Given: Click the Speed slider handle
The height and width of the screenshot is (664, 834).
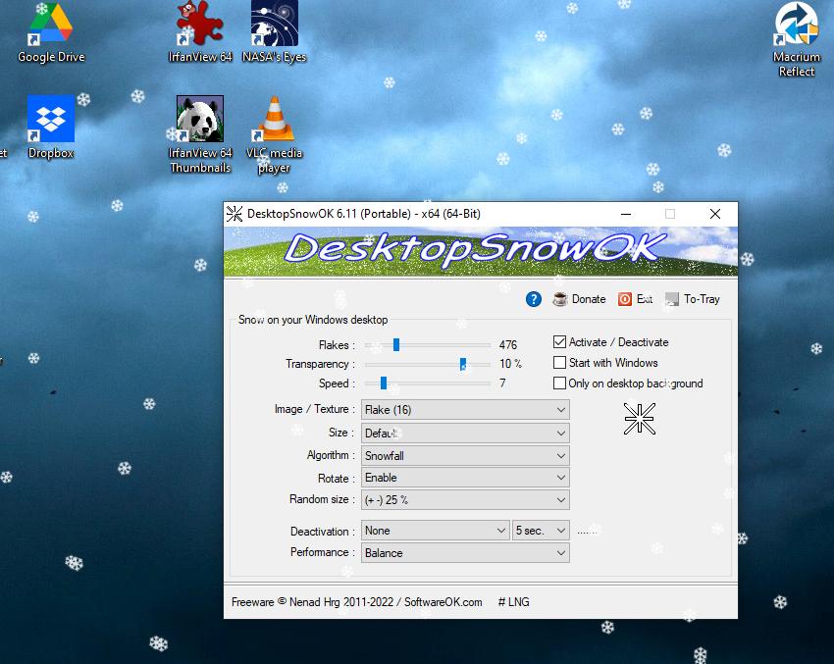Looking at the screenshot, I should click(x=384, y=383).
